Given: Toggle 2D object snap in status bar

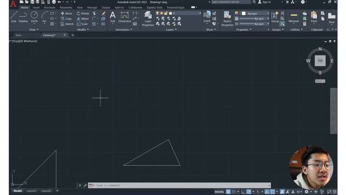Looking at the screenshot, I should click(272, 192).
